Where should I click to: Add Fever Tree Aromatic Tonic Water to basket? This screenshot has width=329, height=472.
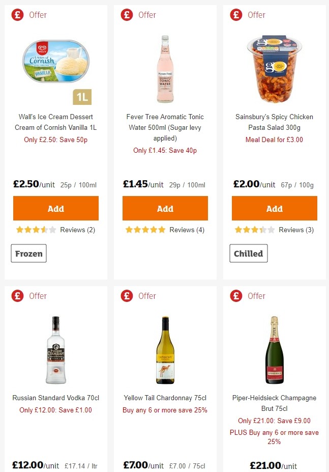click(165, 208)
